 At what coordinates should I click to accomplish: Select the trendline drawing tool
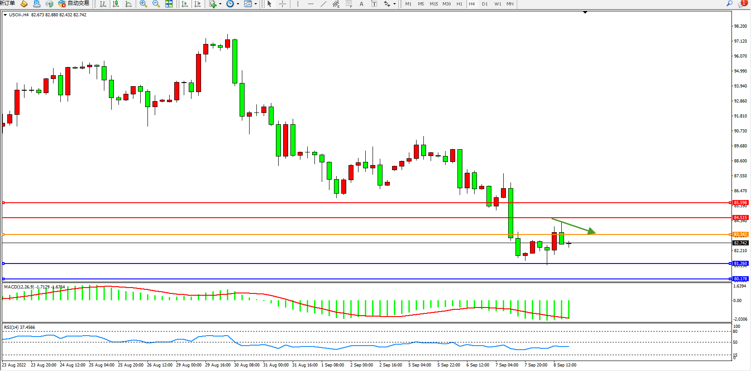[x=323, y=4]
